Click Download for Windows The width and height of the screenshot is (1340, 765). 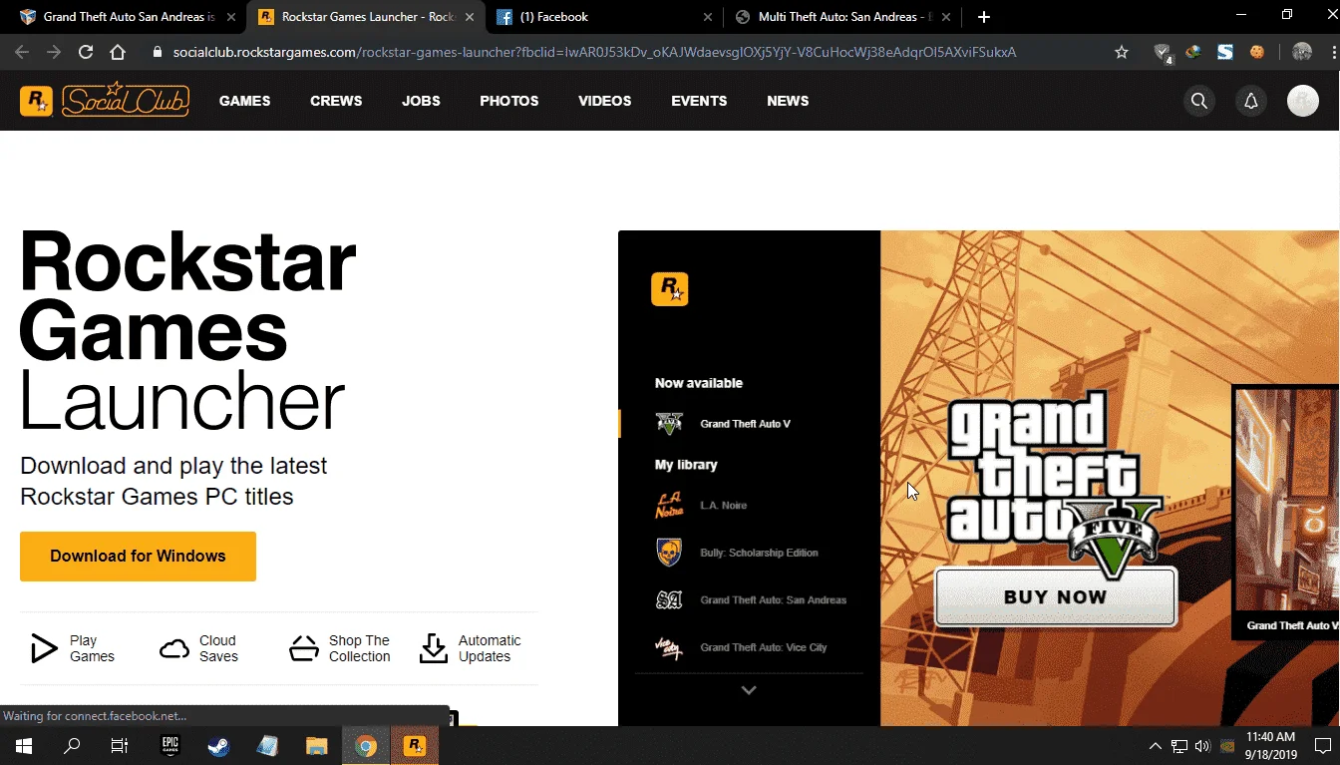coord(138,557)
